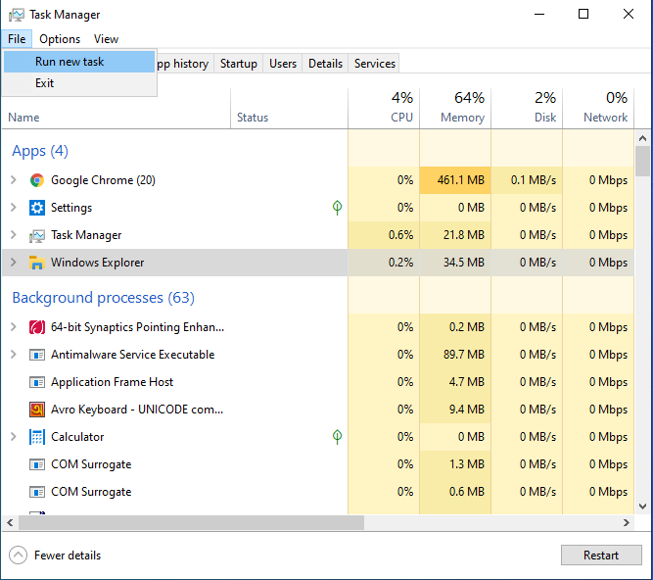Click the Synaptics Pointing Enhancer icon

[37, 327]
